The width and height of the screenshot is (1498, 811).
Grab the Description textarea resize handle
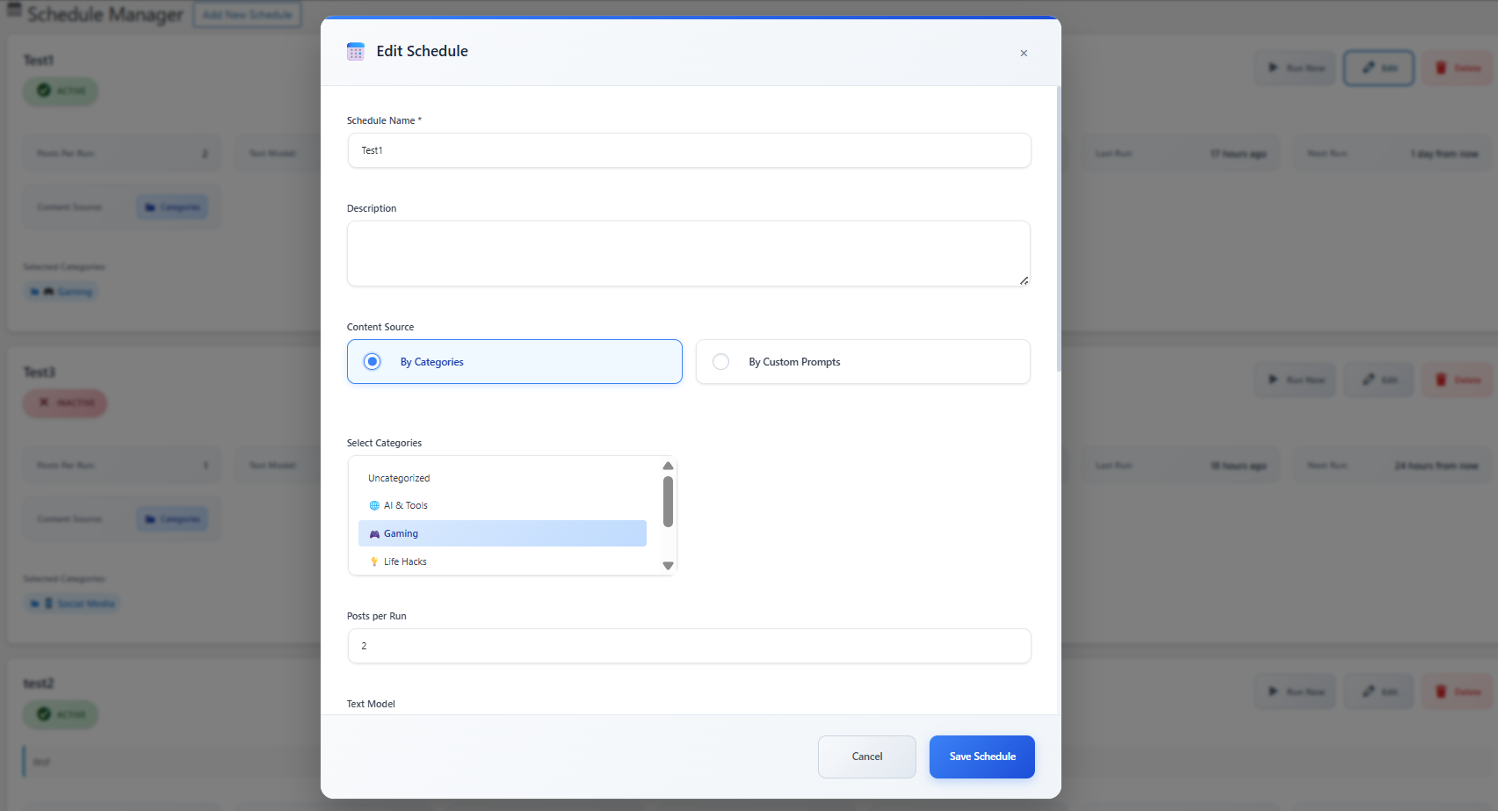tap(1024, 280)
